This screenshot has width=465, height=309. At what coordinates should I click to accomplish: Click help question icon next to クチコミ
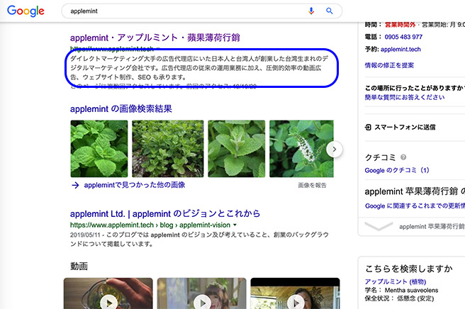pos(403,157)
